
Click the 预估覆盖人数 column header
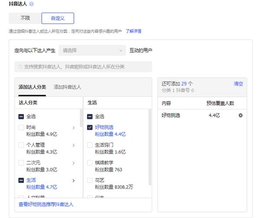tap(220, 103)
